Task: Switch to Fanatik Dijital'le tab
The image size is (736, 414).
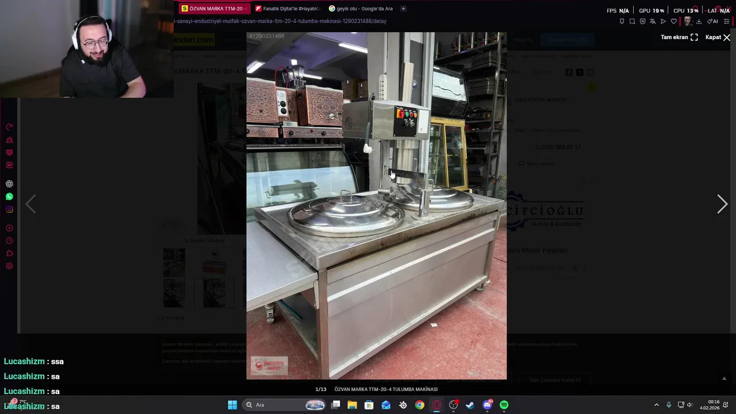Action: coord(287,9)
